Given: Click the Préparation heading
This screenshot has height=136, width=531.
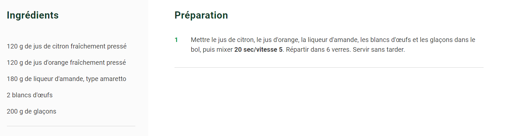Looking at the screenshot, I should pyautogui.click(x=201, y=15).
